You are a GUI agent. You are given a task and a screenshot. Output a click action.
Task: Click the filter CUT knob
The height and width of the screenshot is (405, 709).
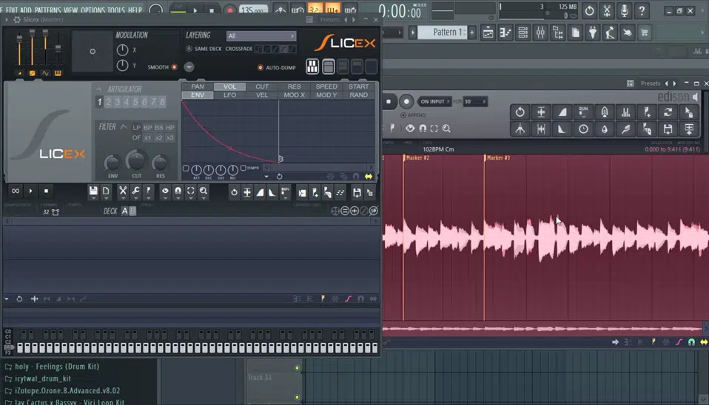(x=136, y=160)
